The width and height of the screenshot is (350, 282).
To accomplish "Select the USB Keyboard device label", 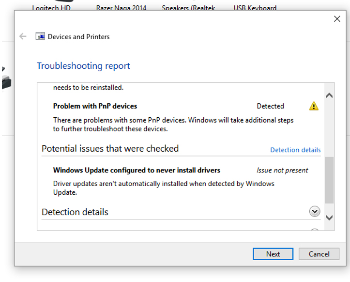I will (x=255, y=8).
